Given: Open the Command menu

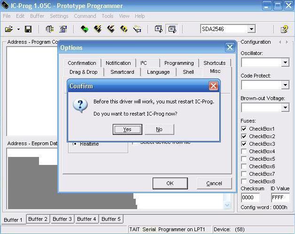Looking at the screenshot, I should pos(85,16).
